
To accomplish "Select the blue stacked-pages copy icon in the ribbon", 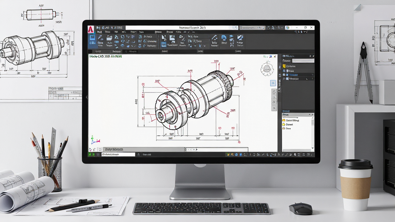I will (x=224, y=38).
